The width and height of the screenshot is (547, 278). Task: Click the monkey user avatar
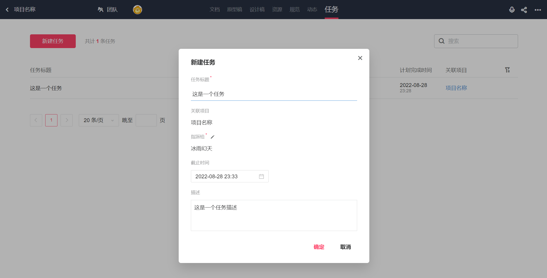coord(138,10)
